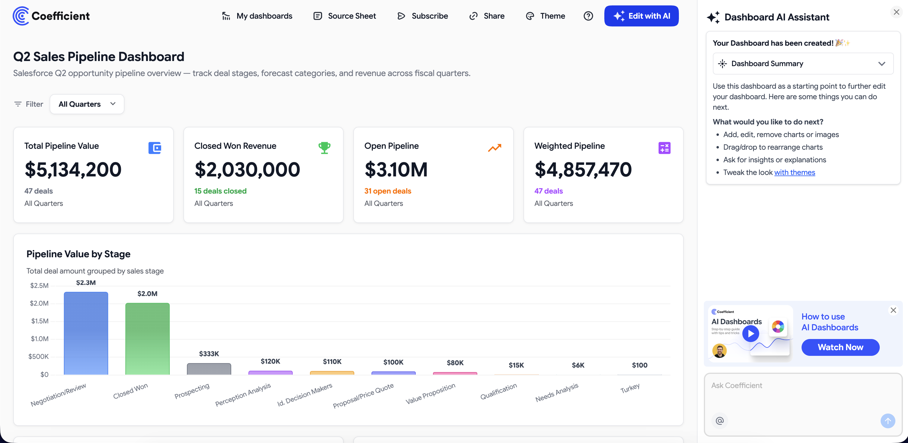This screenshot has height=443, width=908.
Task: Click the blue Negotiation/Review bar
Action: [86, 333]
